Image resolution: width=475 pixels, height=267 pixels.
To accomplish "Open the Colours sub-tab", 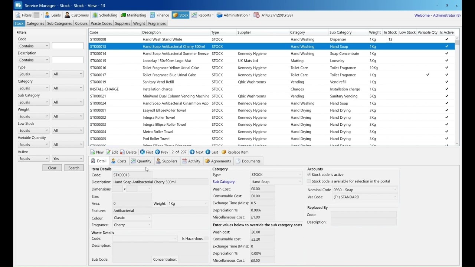I will click(81, 23).
